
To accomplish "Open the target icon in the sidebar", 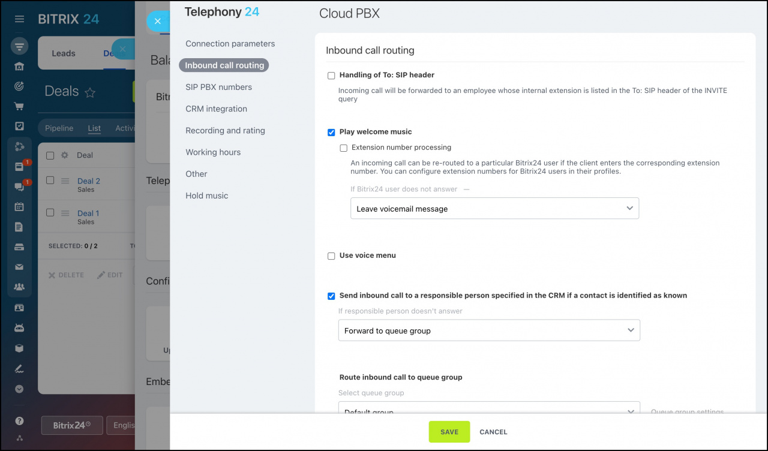I will click(x=19, y=86).
